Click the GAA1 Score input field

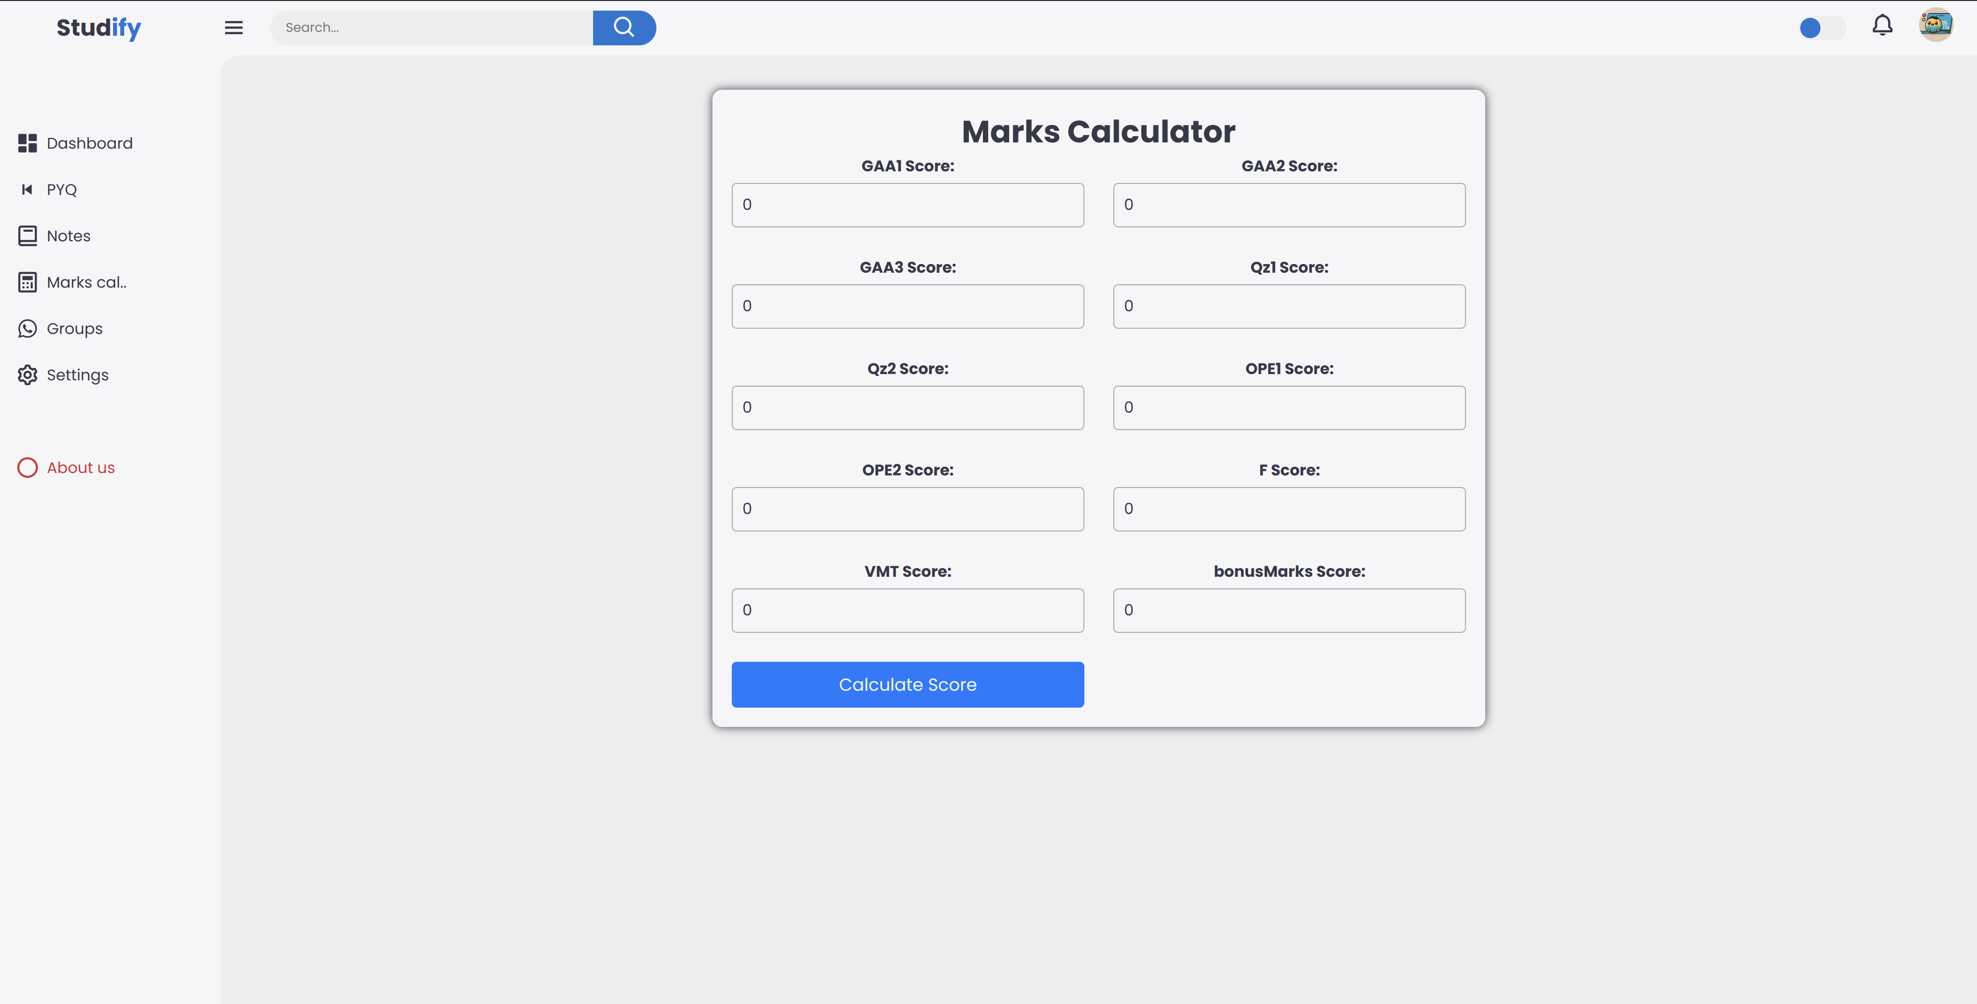coord(907,205)
